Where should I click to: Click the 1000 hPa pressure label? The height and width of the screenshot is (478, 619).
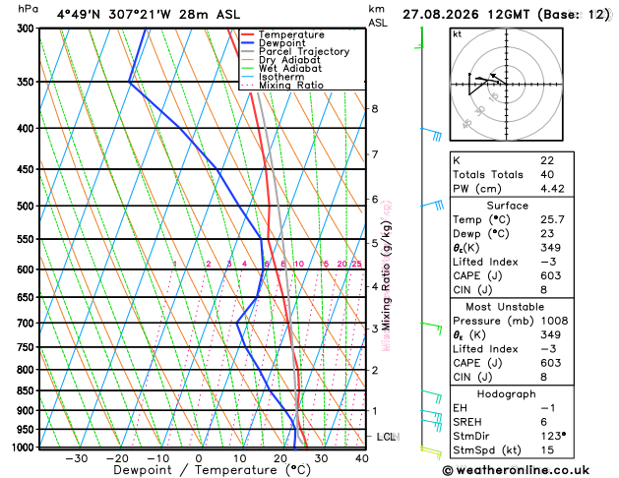tap(25, 448)
